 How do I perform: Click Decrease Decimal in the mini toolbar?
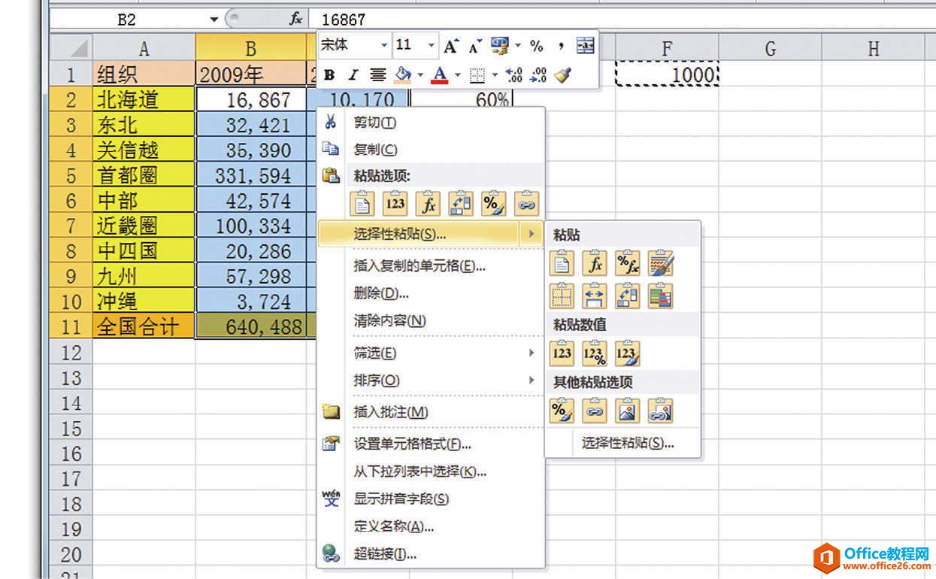[538, 75]
